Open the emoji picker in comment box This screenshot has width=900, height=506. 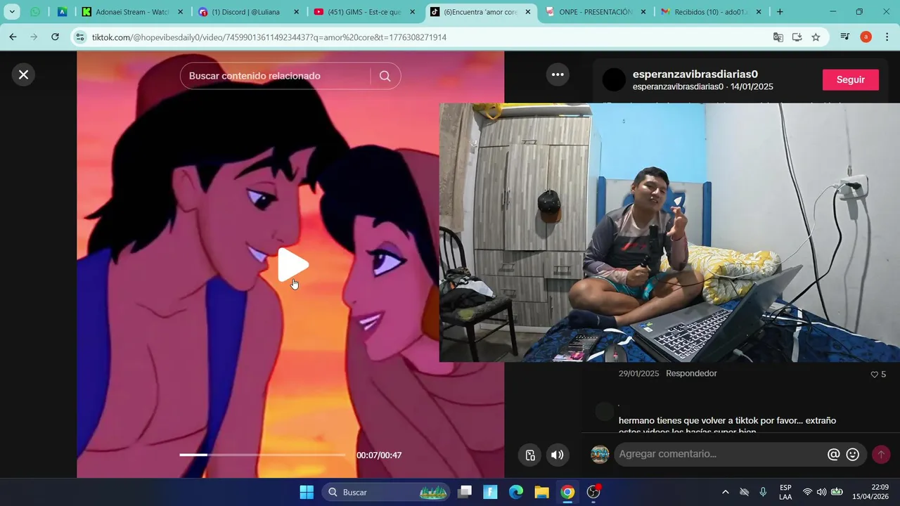tap(853, 455)
